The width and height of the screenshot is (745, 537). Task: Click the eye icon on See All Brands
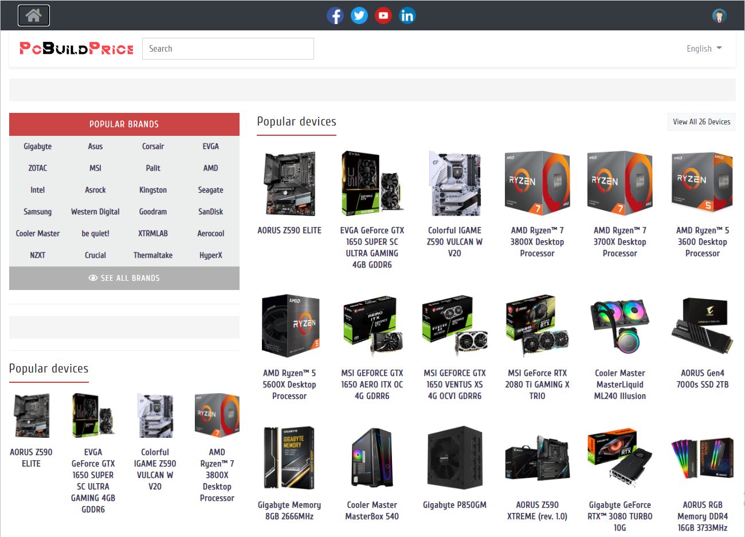93,278
